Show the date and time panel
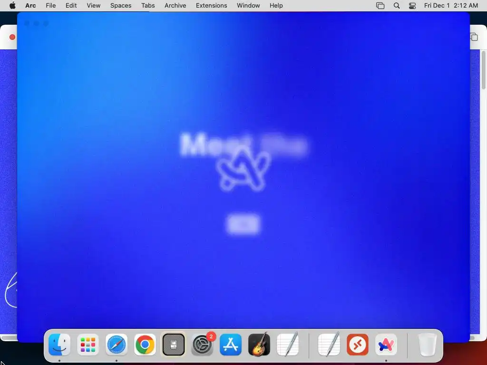The height and width of the screenshot is (365, 487). (451, 5)
